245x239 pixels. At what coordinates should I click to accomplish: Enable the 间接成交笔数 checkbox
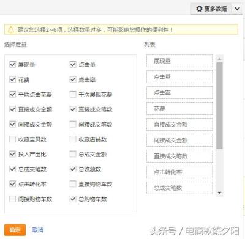point(73,124)
